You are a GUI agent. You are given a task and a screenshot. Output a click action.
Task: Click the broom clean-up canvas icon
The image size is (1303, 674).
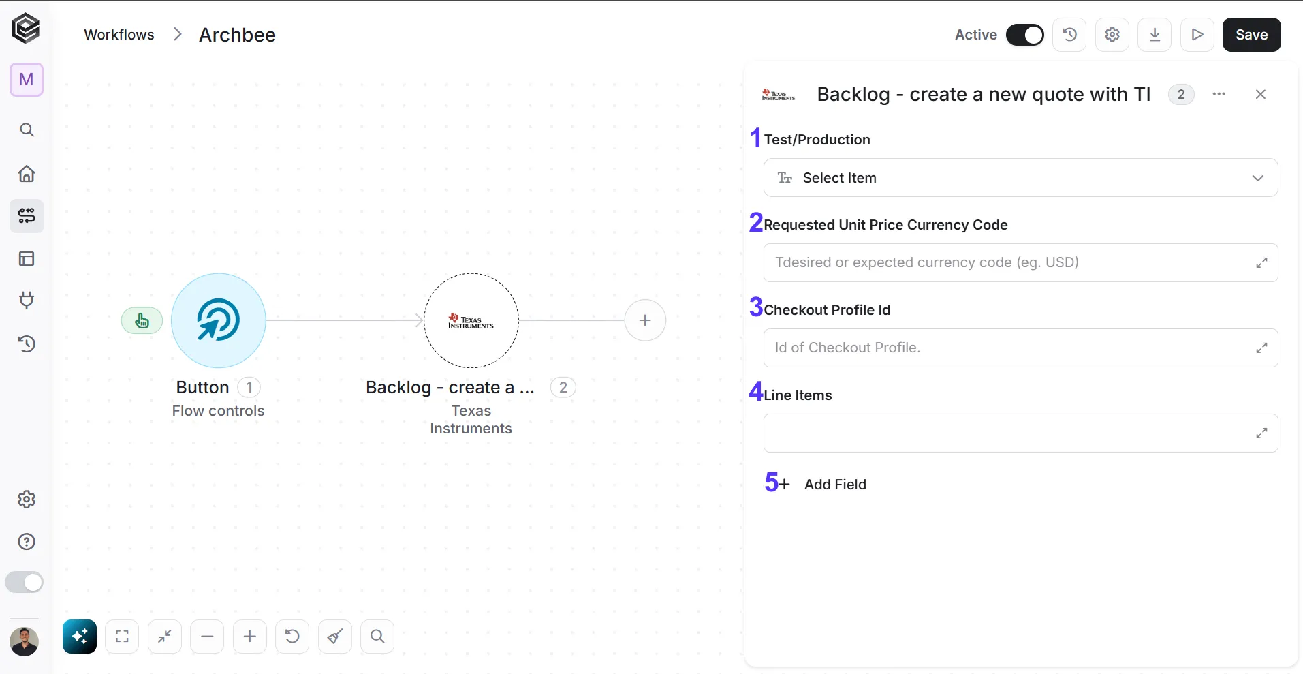335,637
